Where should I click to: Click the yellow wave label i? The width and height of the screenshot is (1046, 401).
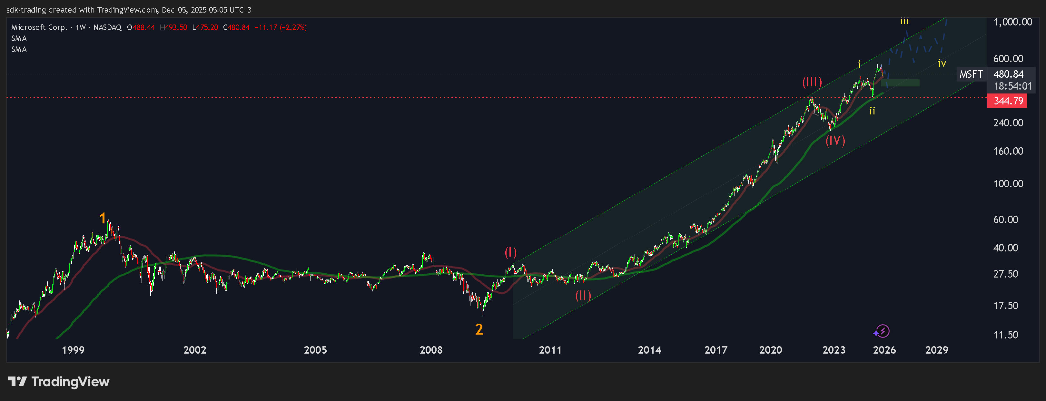(859, 64)
